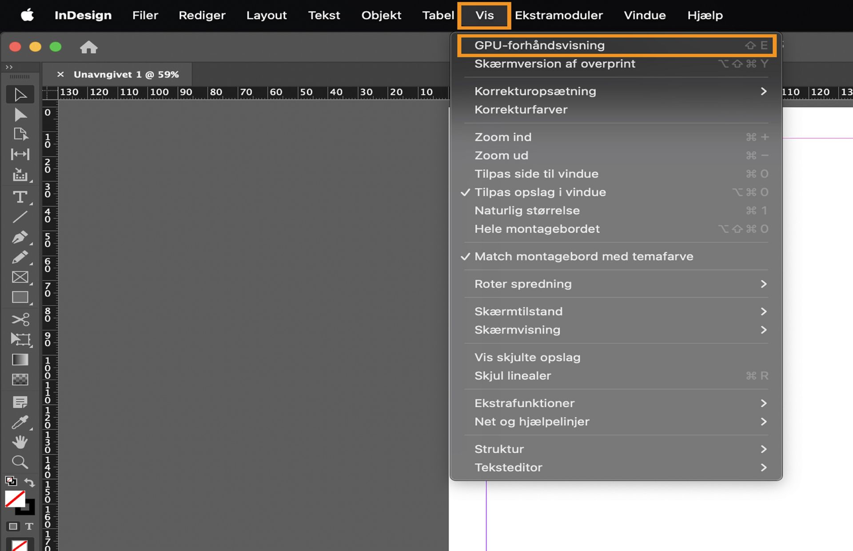Activate the Zoom magnifier tool
This screenshot has width=853, height=551.
[x=20, y=462]
